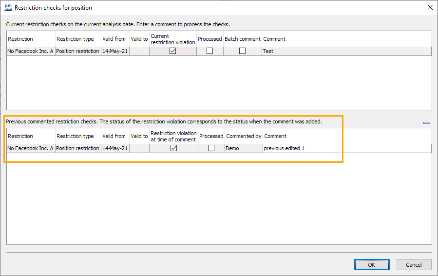
Task: Sort by Restriction type column in upper table
Action: pos(77,39)
